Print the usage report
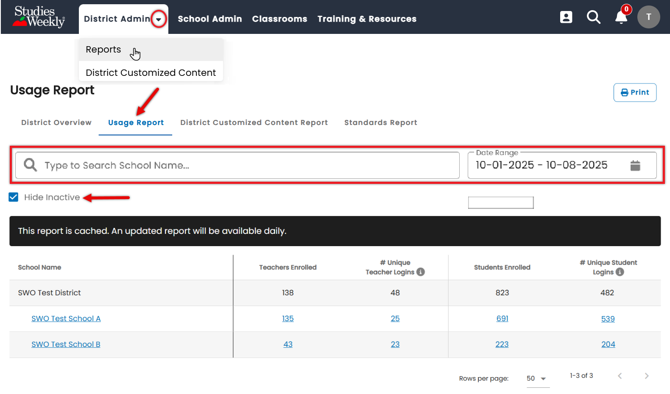The width and height of the screenshot is (670, 394). click(635, 92)
